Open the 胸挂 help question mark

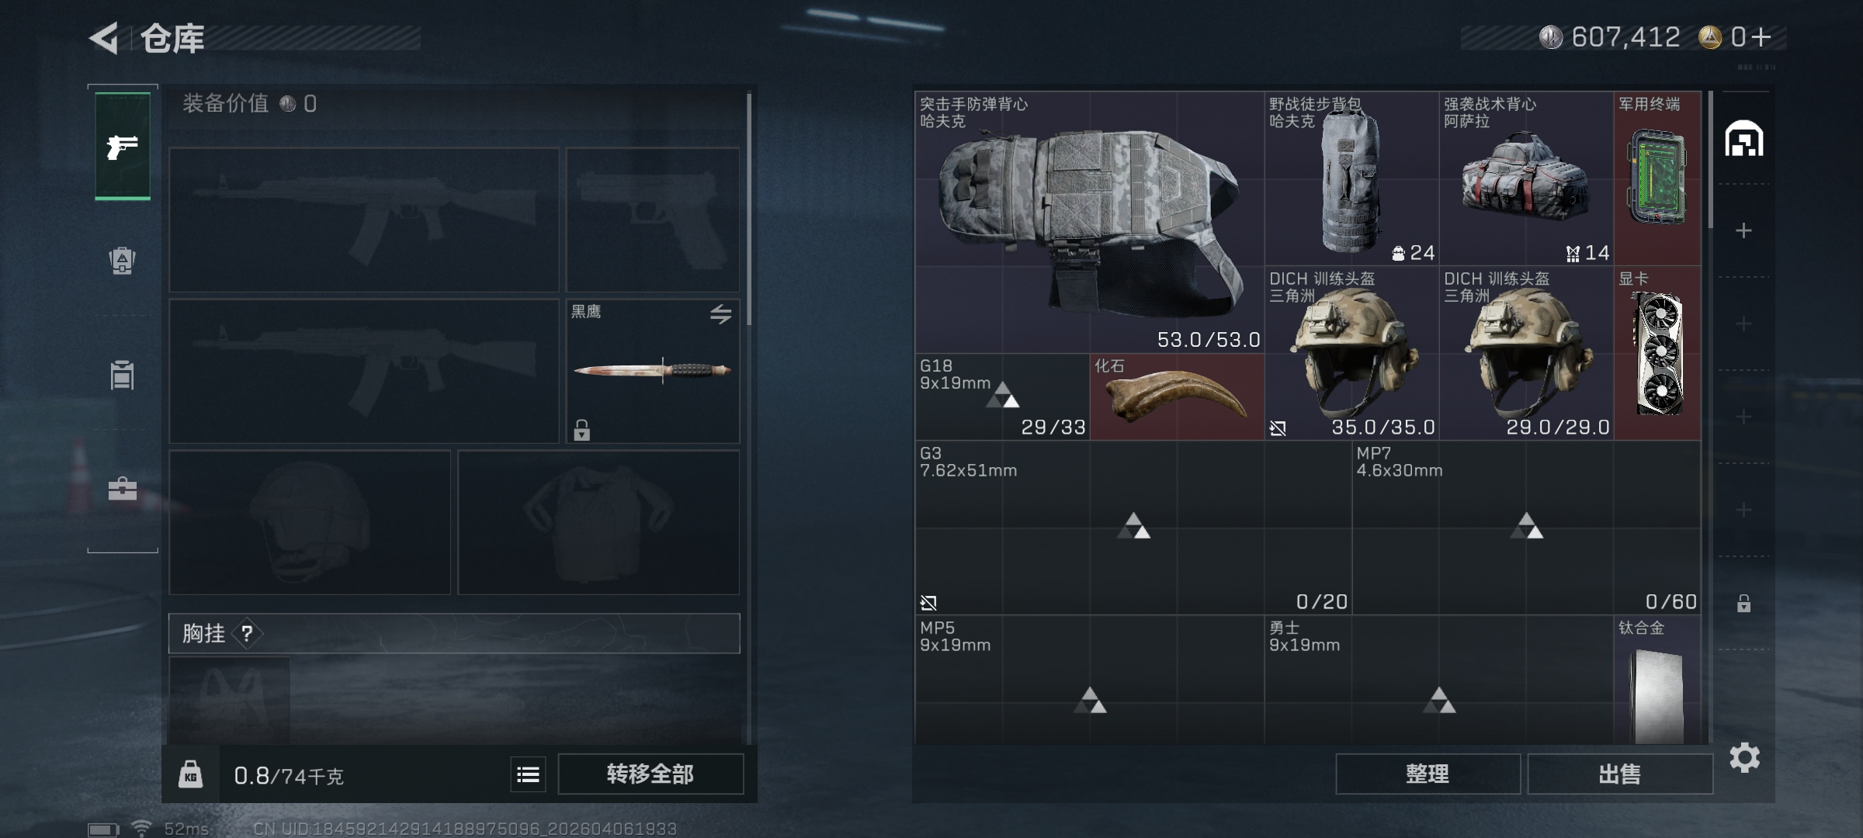[247, 634]
